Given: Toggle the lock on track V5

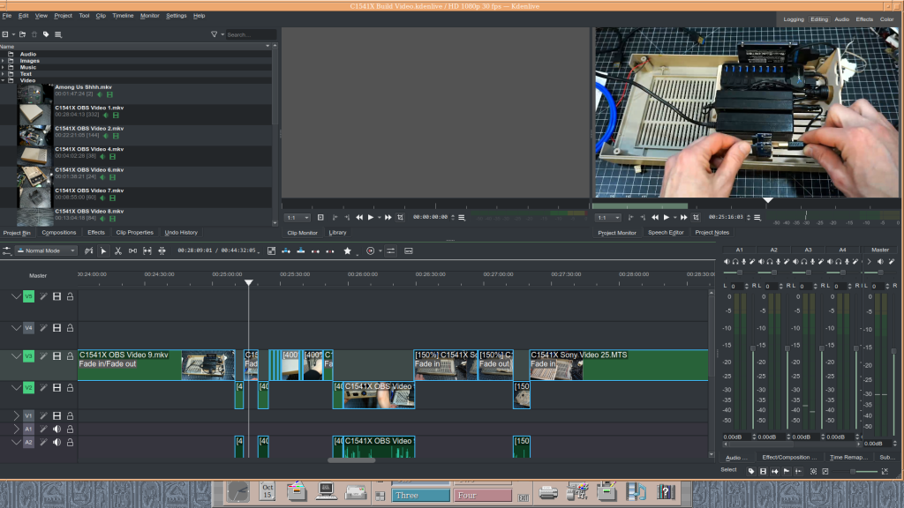Looking at the screenshot, I should click(70, 296).
